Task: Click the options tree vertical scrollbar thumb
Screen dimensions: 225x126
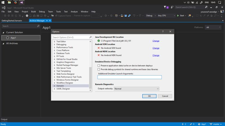Action: coord(90,78)
